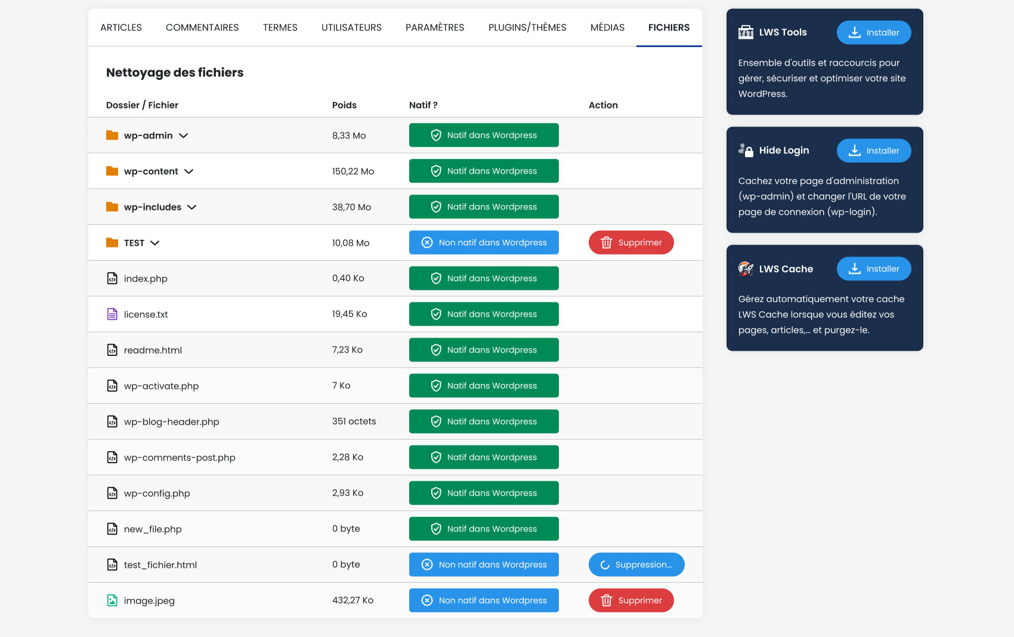This screenshot has width=1014, height=637.
Task: Click the TEST folder icon
Action: pyautogui.click(x=112, y=243)
